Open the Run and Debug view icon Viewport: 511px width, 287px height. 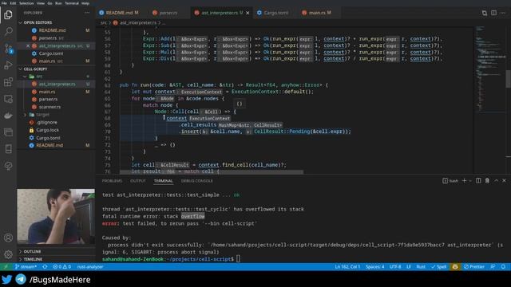[x=8, y=65]
